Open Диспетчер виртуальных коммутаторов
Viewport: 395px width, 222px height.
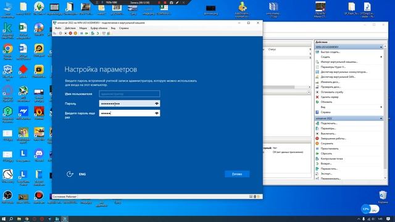(344, 72)
